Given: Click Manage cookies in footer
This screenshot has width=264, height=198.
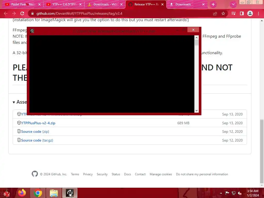Looking at the screenshot, I should (x=161, y=174).
